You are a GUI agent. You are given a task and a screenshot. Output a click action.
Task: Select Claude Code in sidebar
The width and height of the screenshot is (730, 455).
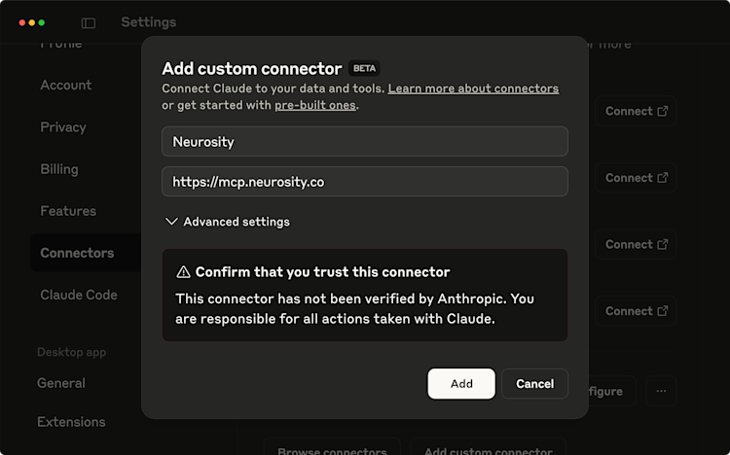tap(79, 295)
